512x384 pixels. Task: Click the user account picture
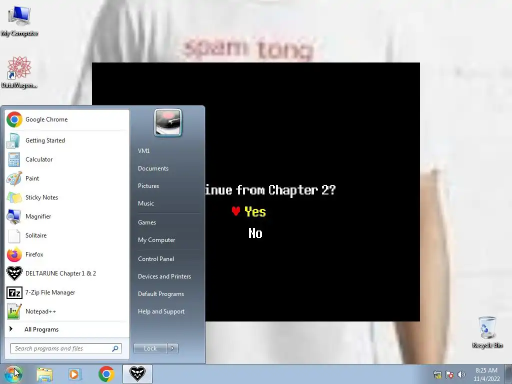pos(168,123)
